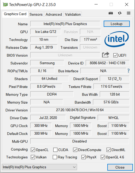Click the Bus Interface question mark
Image resolution: width=135 pixels, height=173 pixels.
128,71
